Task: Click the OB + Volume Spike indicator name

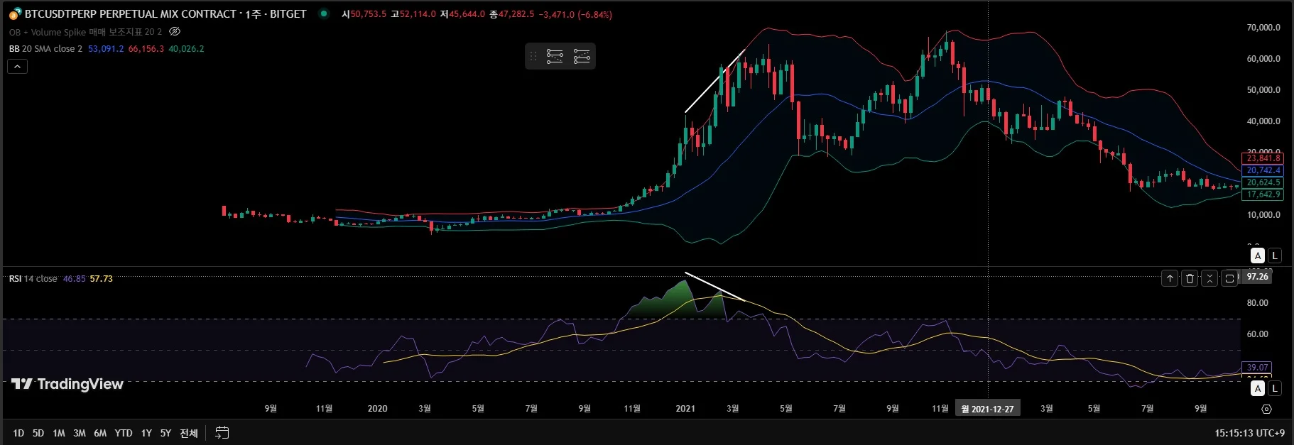Action: [x=85, y=32]
